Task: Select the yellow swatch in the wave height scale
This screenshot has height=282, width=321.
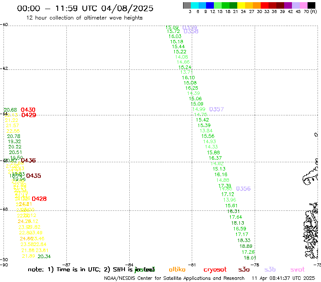Action: point(241,5)
